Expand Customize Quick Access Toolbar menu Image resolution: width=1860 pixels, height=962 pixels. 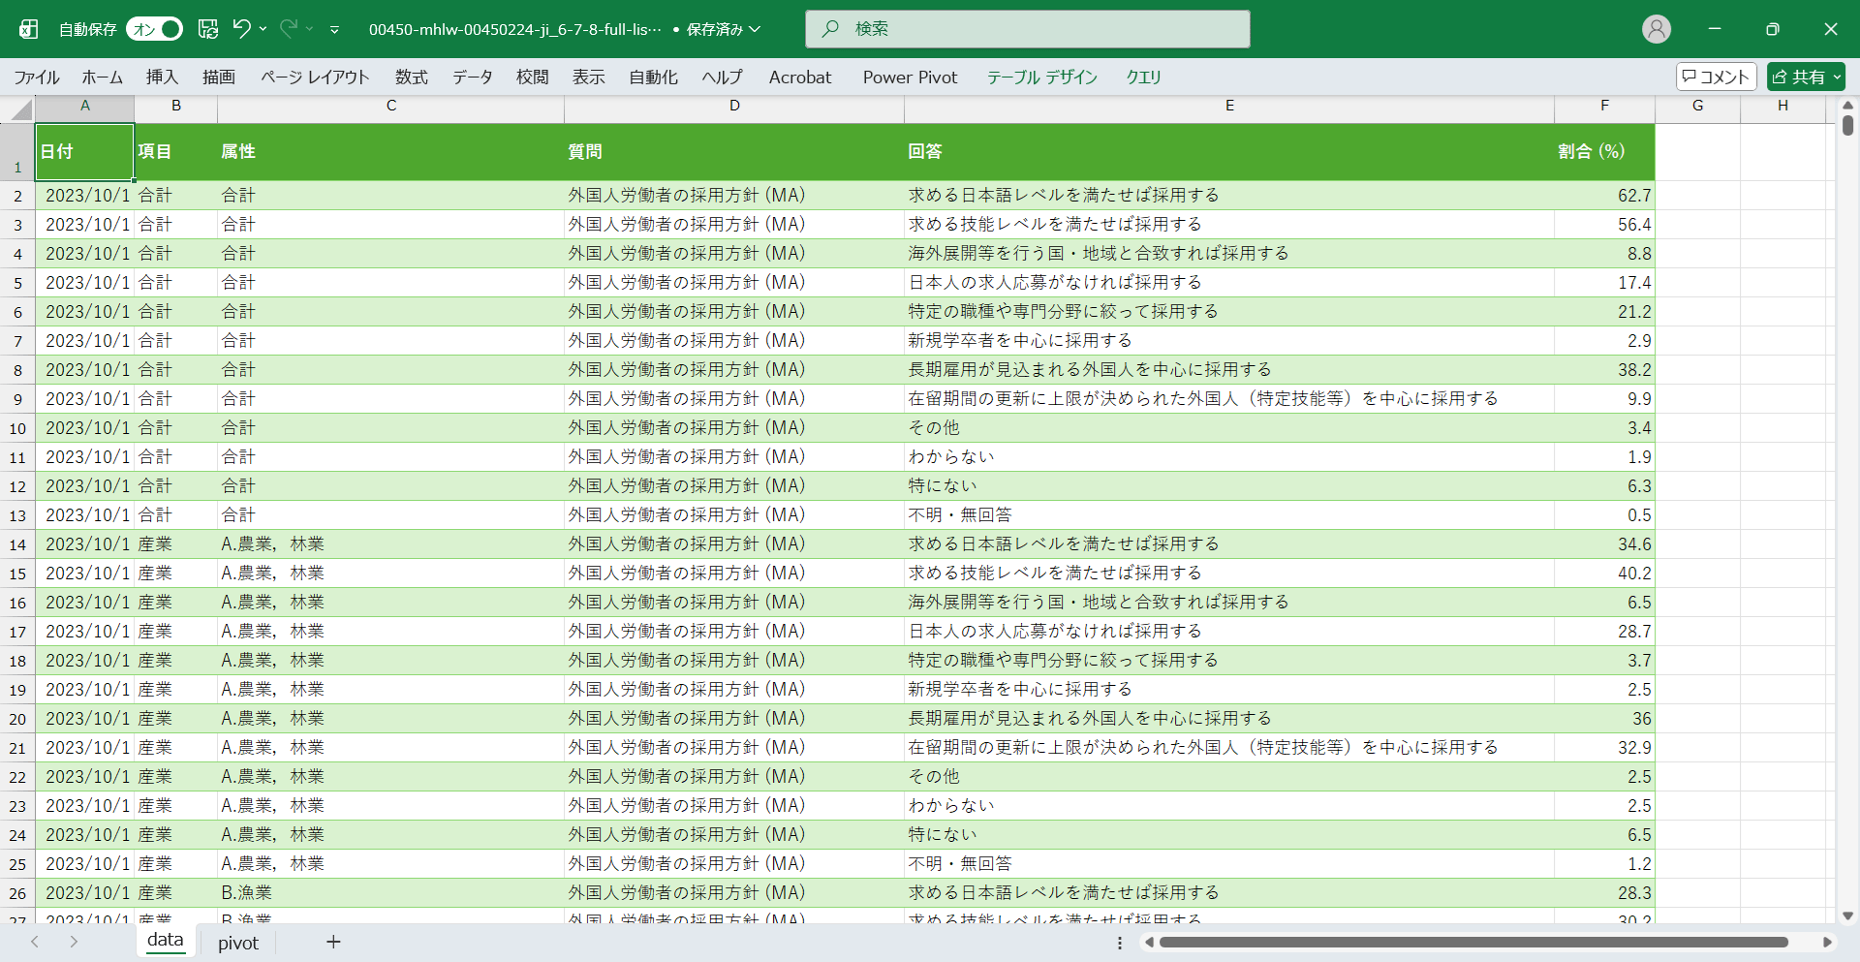coord(334,30)
